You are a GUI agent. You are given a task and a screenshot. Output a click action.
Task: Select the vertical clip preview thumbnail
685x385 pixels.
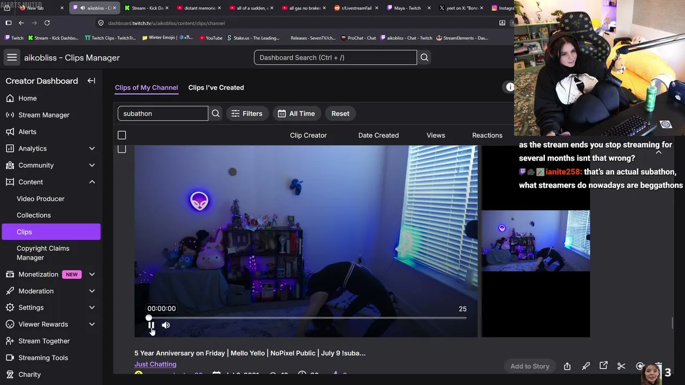tap(536, 241)
